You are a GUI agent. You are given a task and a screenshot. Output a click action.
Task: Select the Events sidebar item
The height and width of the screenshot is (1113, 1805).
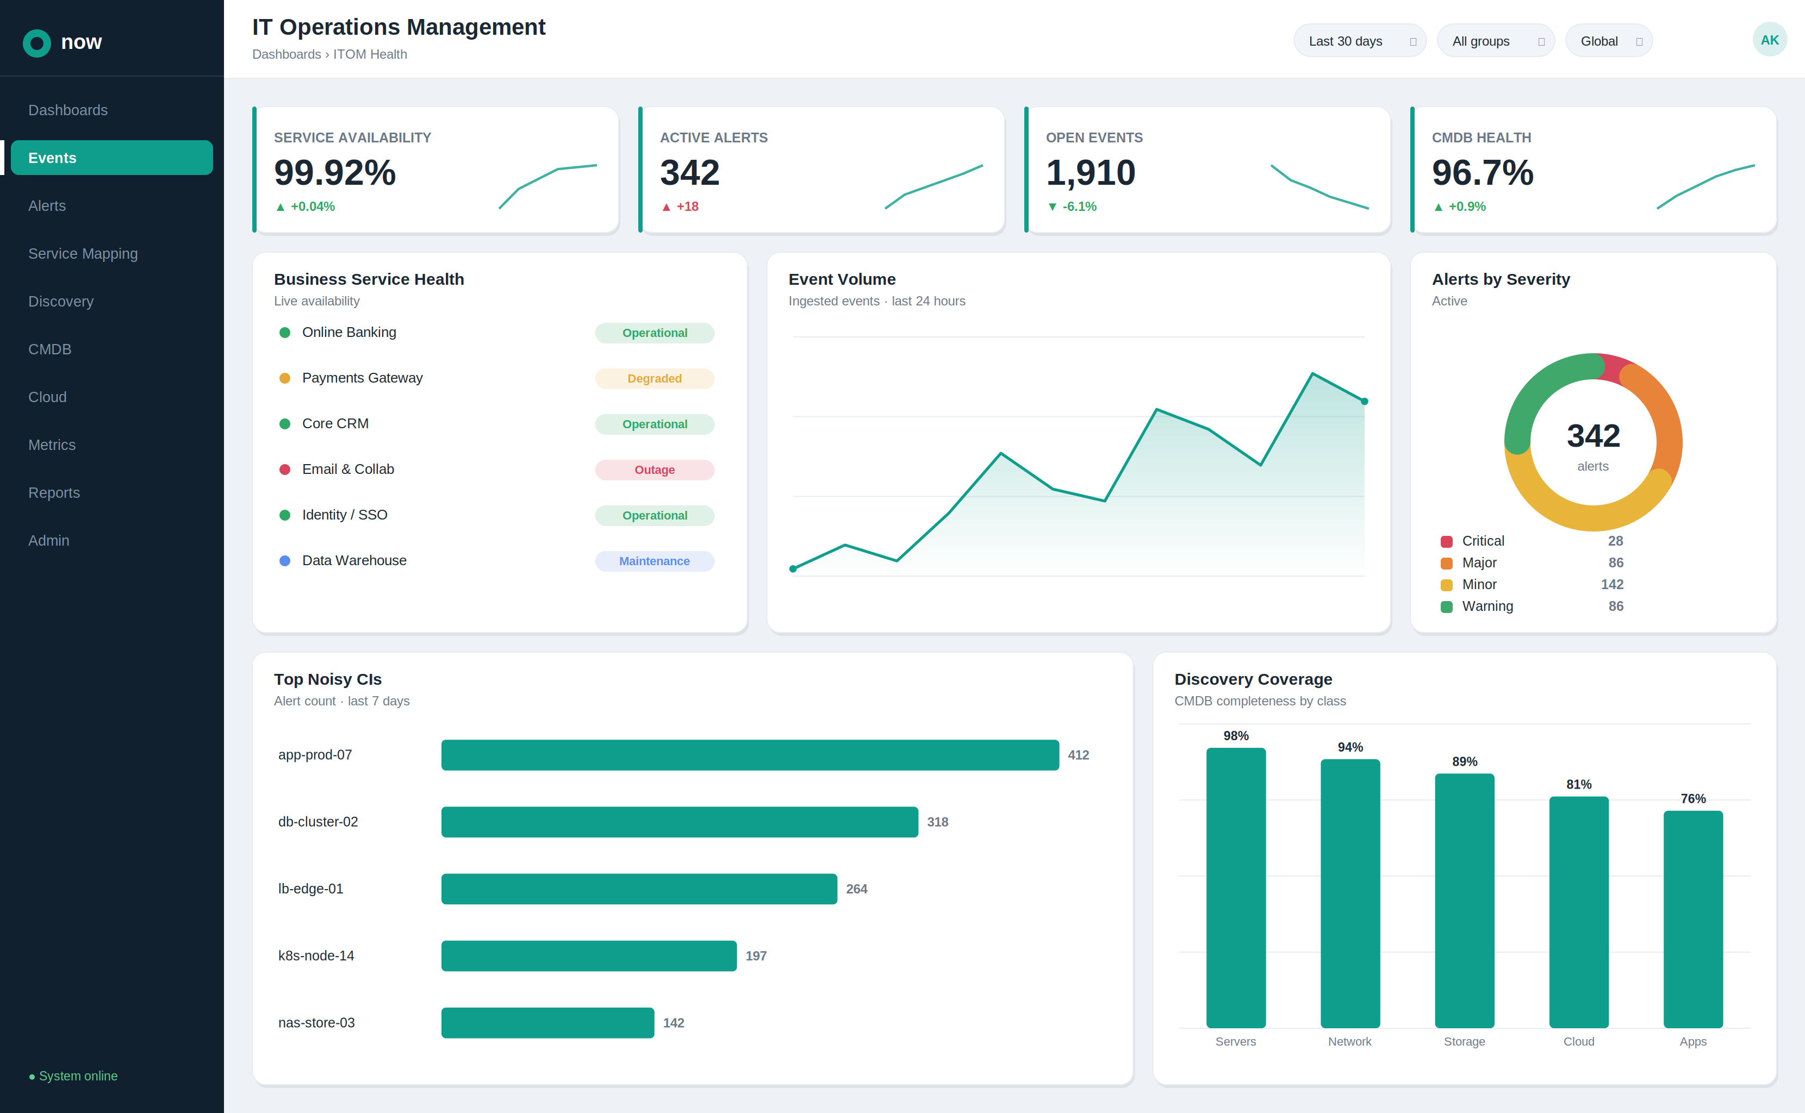(112, 158)
